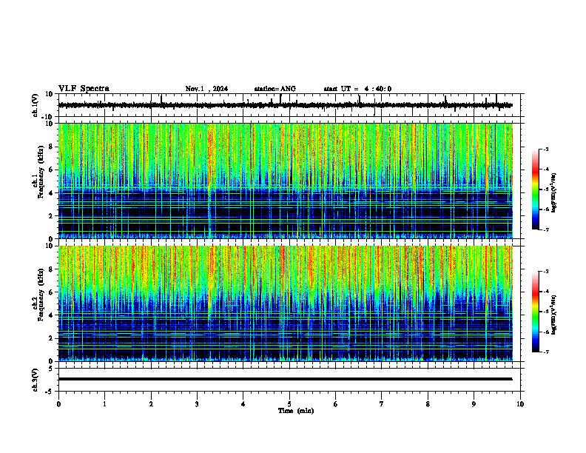Click time axis tick label "7"
The height and width of the screenshot is (453, 586).
click(382, 404)
